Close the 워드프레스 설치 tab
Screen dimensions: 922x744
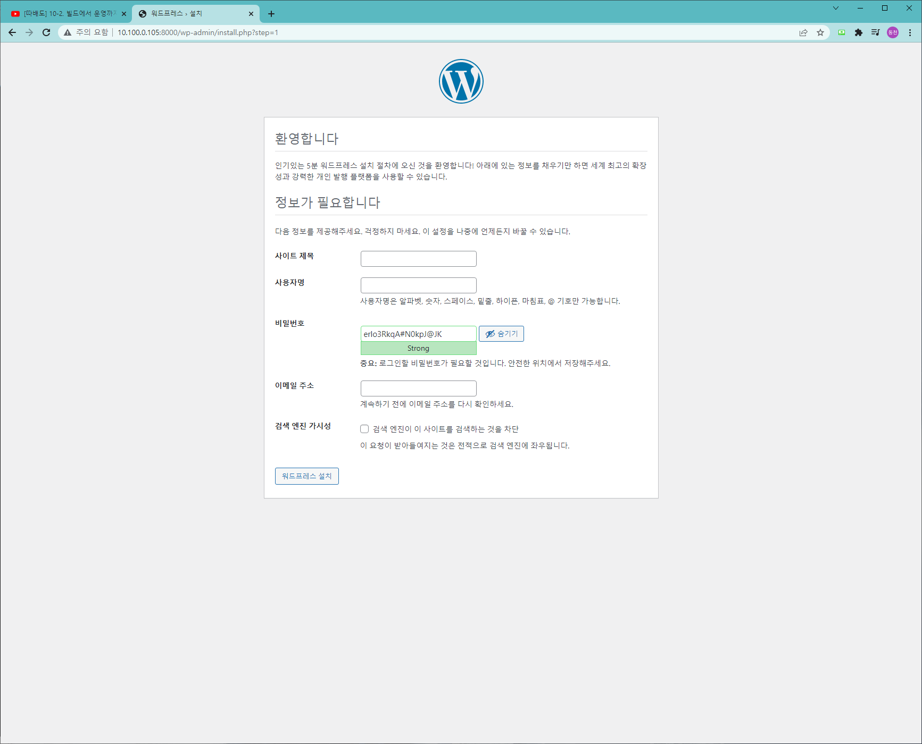pos(251,14)
